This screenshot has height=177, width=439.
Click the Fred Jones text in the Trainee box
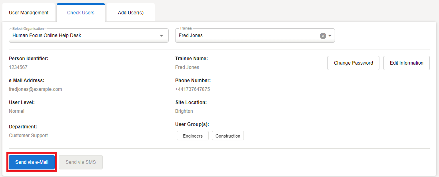point(191,35)
